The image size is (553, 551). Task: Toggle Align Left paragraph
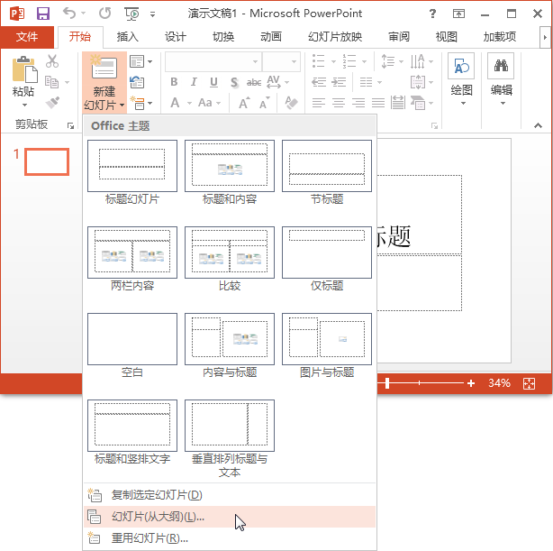click(319, 103)
